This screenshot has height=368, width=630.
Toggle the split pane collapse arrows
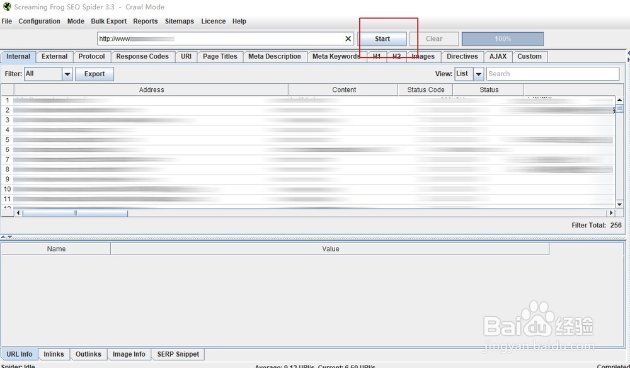(x=7, y=237)
